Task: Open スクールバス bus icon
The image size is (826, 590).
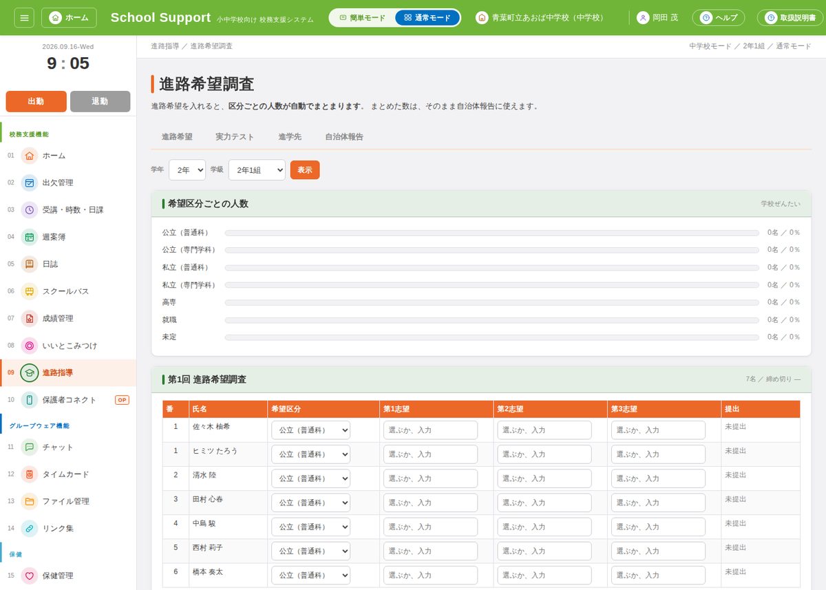Action: click(30, 291)
